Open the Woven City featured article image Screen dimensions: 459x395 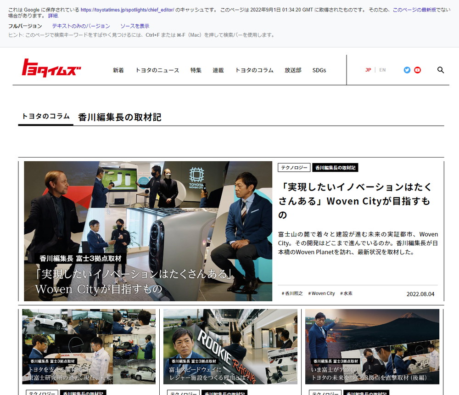(148, 231)
